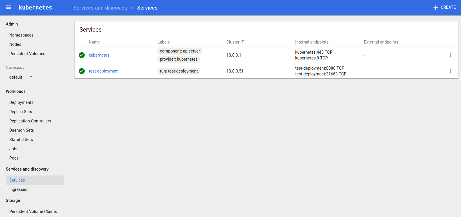
Task: Open Namespaces in Admin section
Action: coord(21,35)
